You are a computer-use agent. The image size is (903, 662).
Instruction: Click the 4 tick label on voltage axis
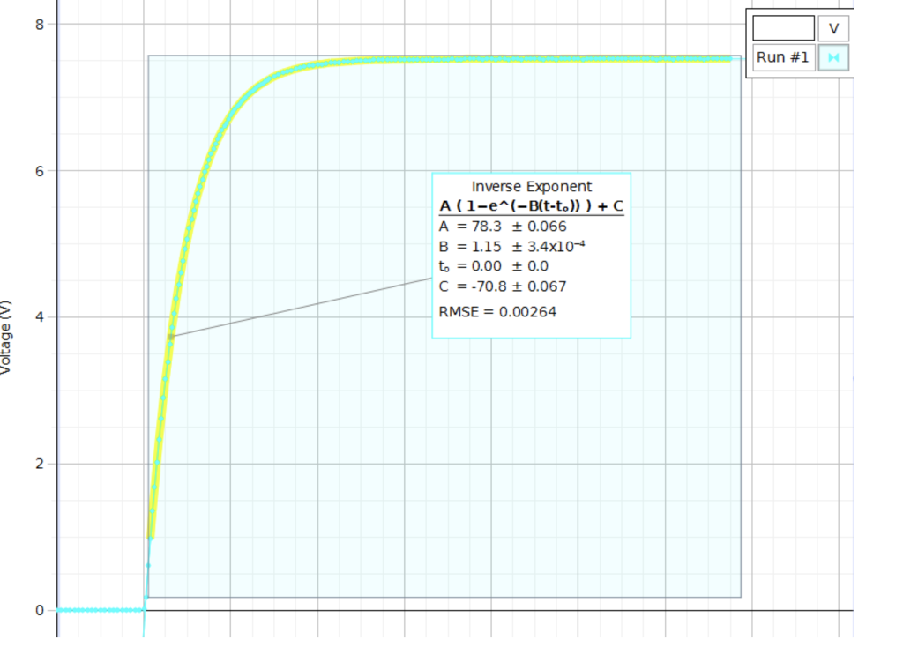(x=39, y=317)
